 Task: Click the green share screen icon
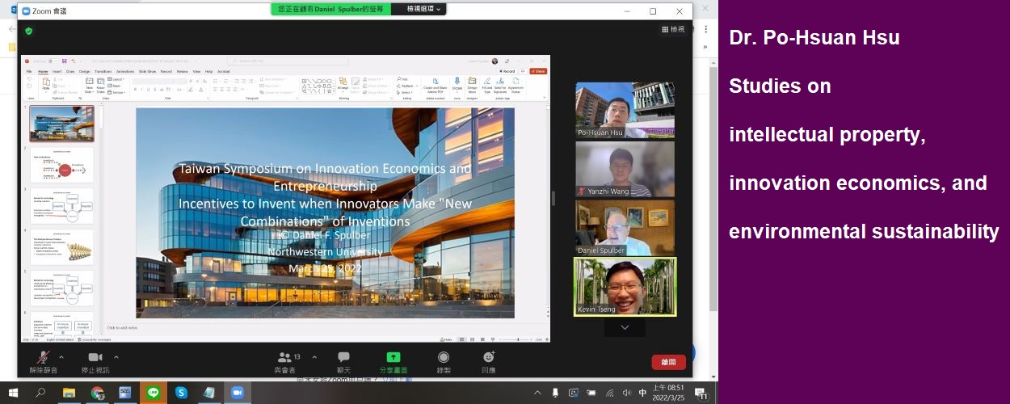[393, 357]
